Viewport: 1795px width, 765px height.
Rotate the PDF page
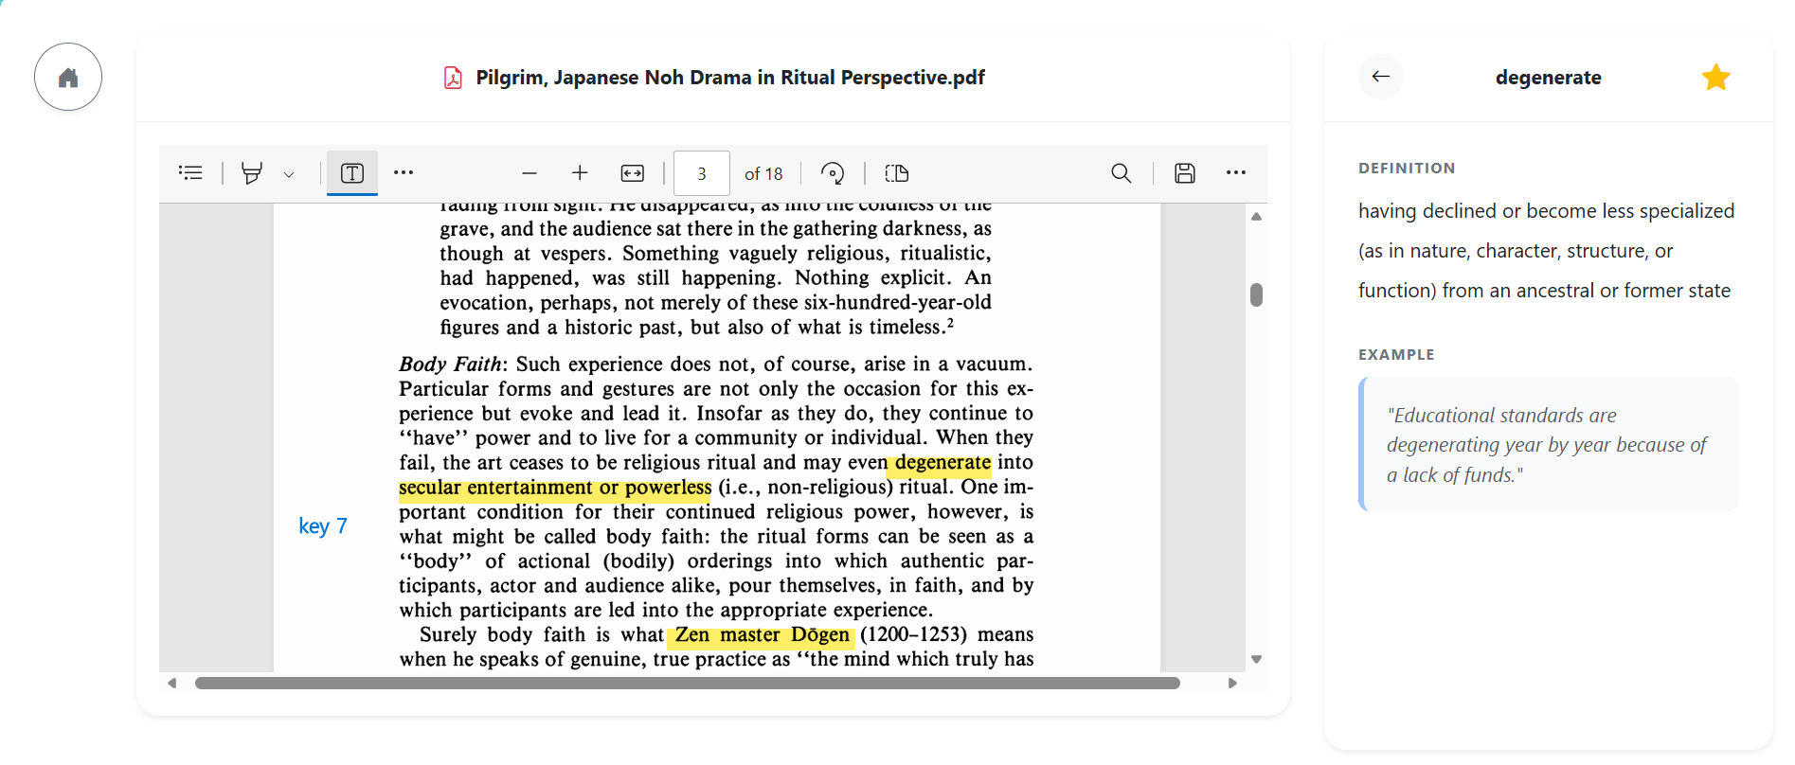(x=833, y=172)
